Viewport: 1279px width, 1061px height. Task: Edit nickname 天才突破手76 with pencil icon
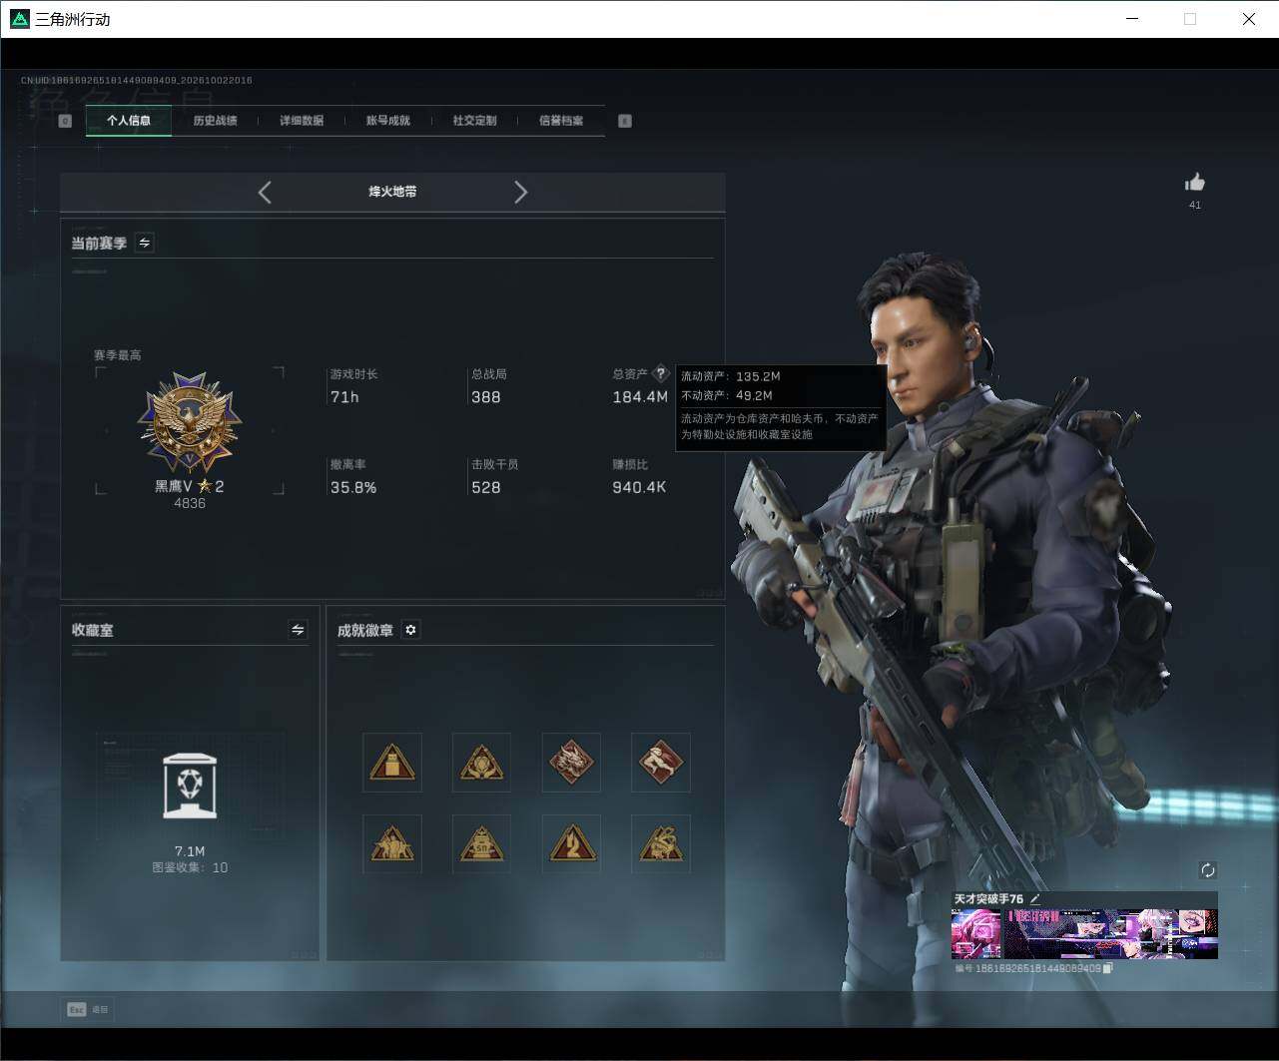point(1035,899)
